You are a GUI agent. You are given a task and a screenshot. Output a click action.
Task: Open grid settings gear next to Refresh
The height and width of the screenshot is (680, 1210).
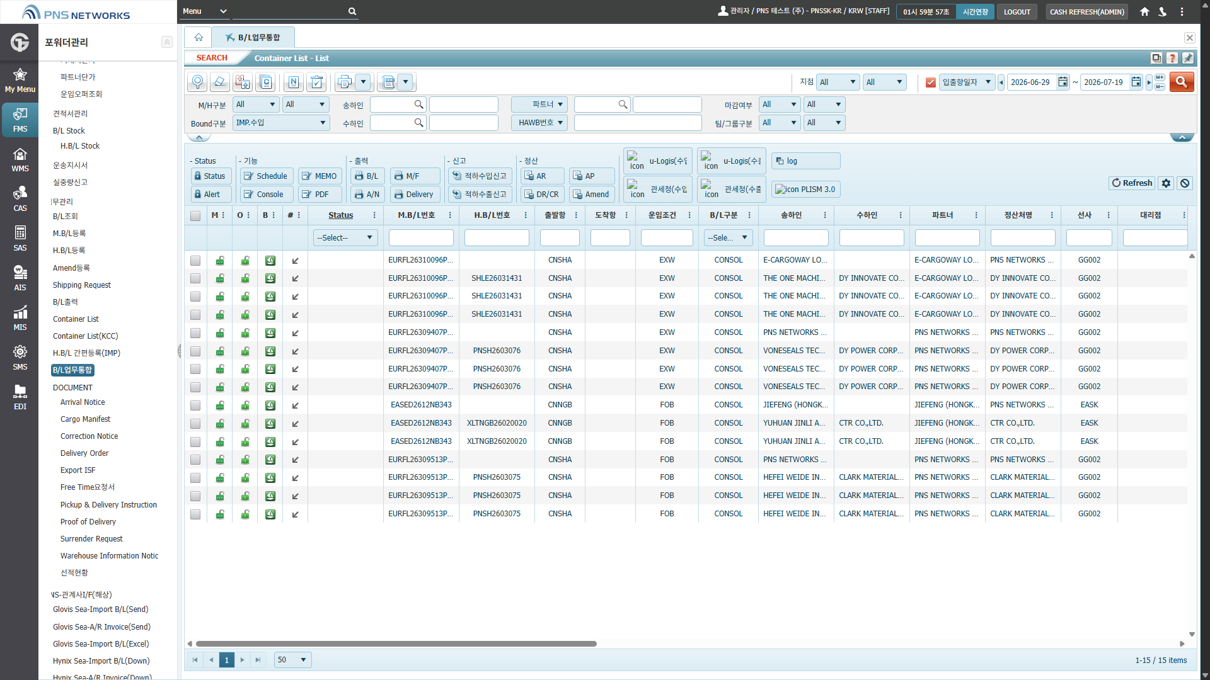click(x=1167, y=183)
